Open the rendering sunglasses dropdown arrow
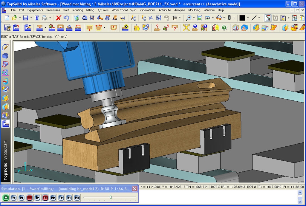This screenshot has width=306, height=206. tap(224, 18)
